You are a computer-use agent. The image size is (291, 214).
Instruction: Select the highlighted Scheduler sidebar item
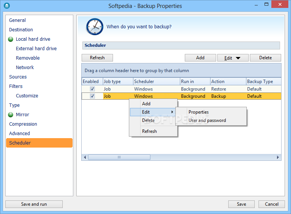(x=39, y=143)
